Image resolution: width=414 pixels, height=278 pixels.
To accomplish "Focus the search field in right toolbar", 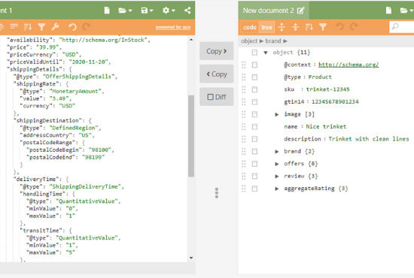I will coord(402,26).
